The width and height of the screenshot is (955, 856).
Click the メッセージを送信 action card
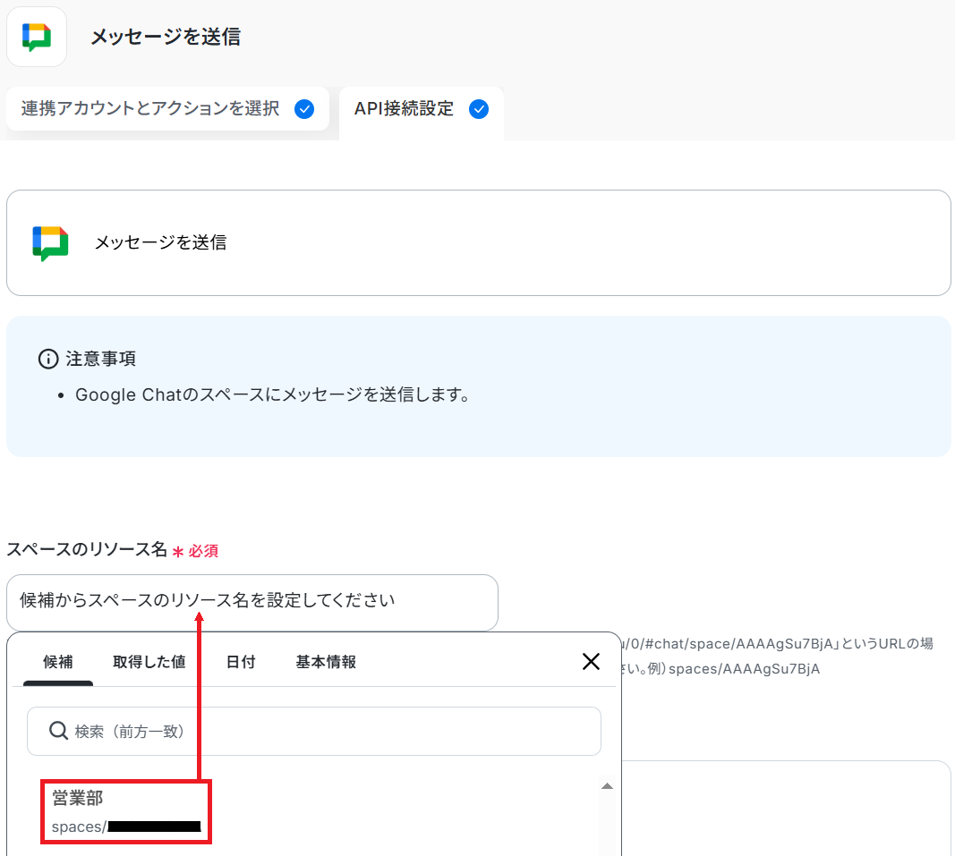click(x=478, y=242)
